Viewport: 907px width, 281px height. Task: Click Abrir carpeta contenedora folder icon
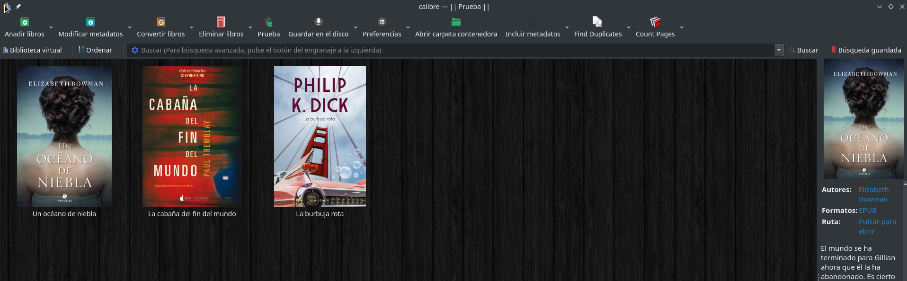click(x=456, y=22)
